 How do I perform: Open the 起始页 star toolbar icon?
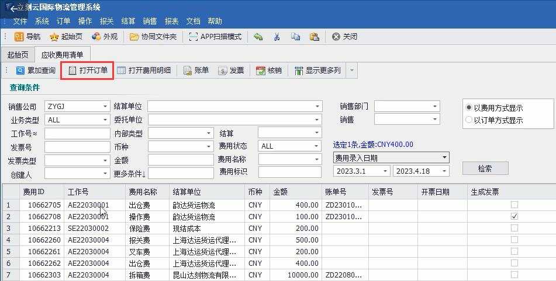pyautogui.click(x=54, y=37)
